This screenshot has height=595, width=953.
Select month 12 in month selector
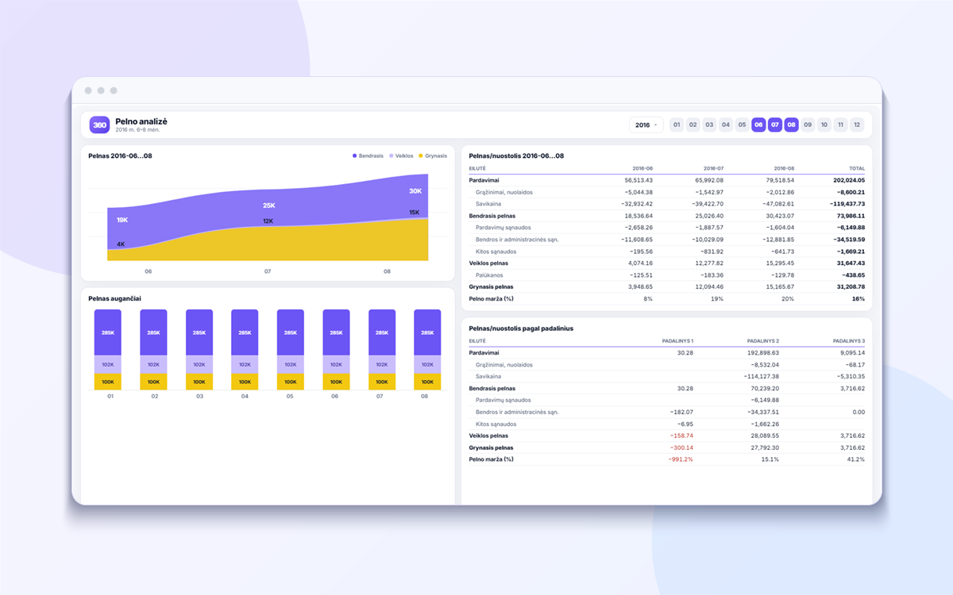pyautogui.click(x=856, y=125)
